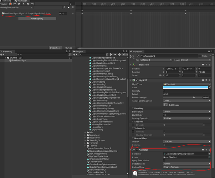
Task: Open the Light 2D color swatch
Action: click(x=186, y=87)
